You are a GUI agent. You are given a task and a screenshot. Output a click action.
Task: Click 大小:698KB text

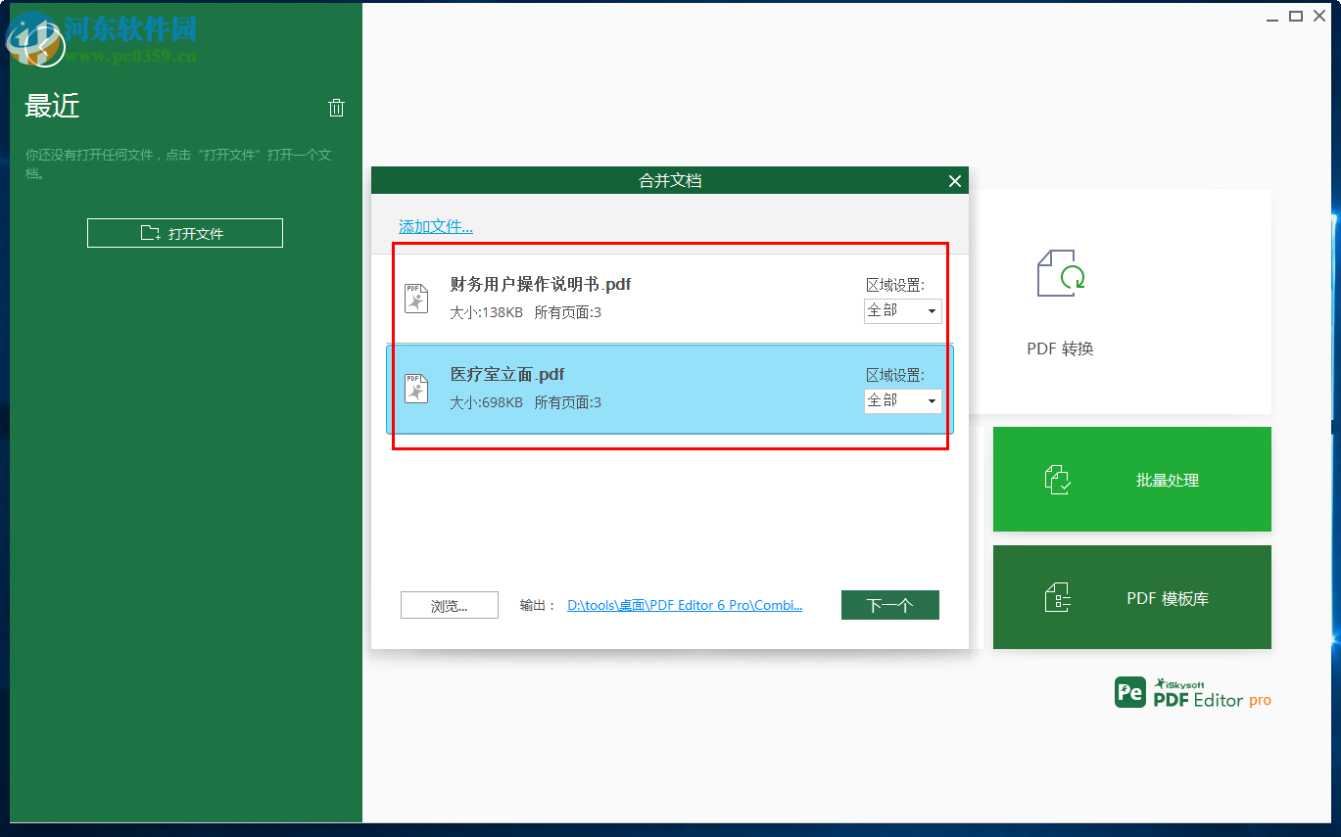[486, 402]
